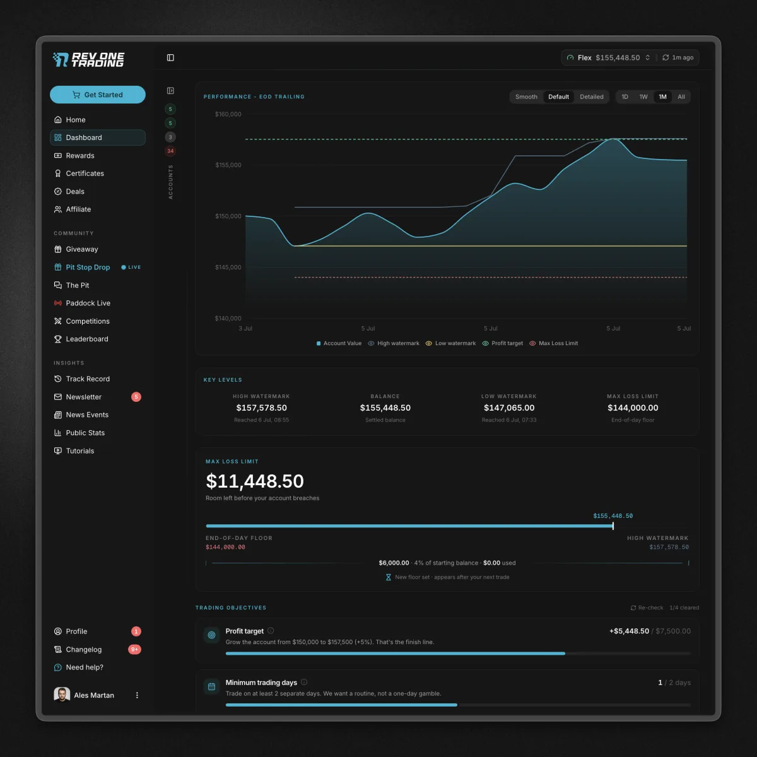Image resolution: width=757 pixels, height=757 pixels.
Task: Click the Pit Stop Drop gift icon
Action: (x=58, y=267)
